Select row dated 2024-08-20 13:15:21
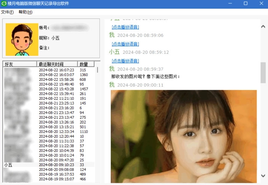Image resolution: width=268 pixels, height=185 pixels. click(x=49, y=127)
